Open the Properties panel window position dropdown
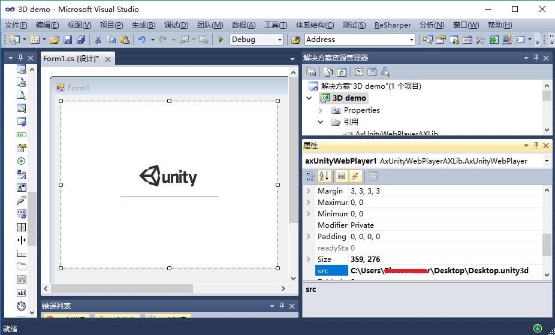Viewport: 555px width, 335px height. (x=526, y=146)
